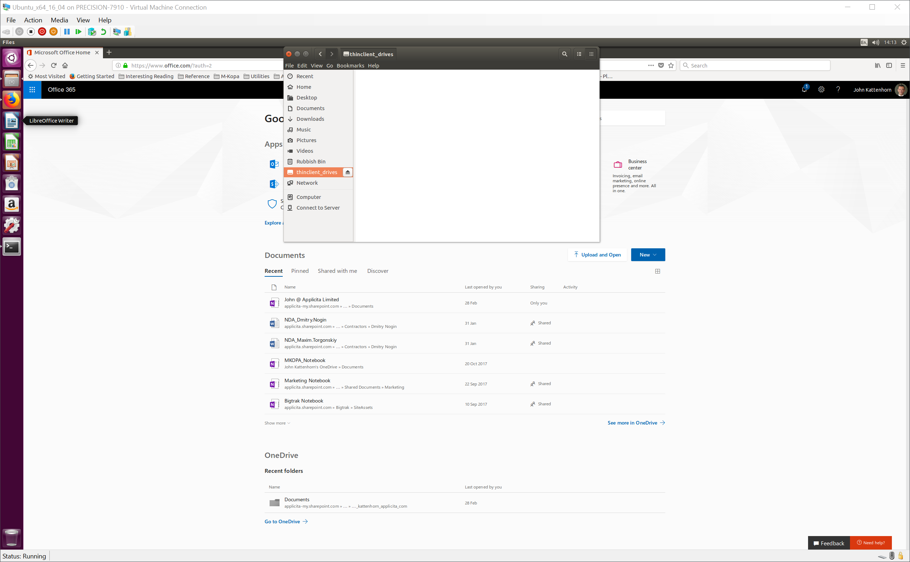Screen dimensions: 910x562
Task: Click the Firefox library icon
Action: pos(877,65)
